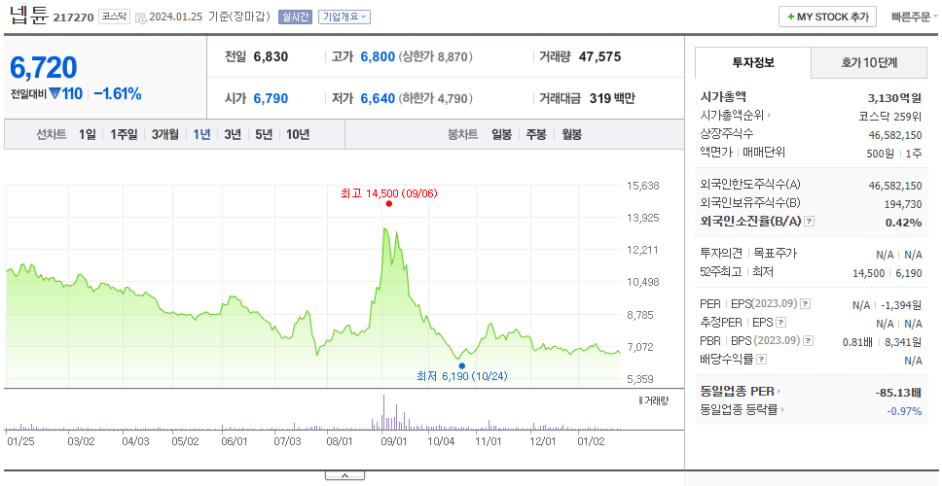Click the 상한가 8,870 text

click(436, 57)
